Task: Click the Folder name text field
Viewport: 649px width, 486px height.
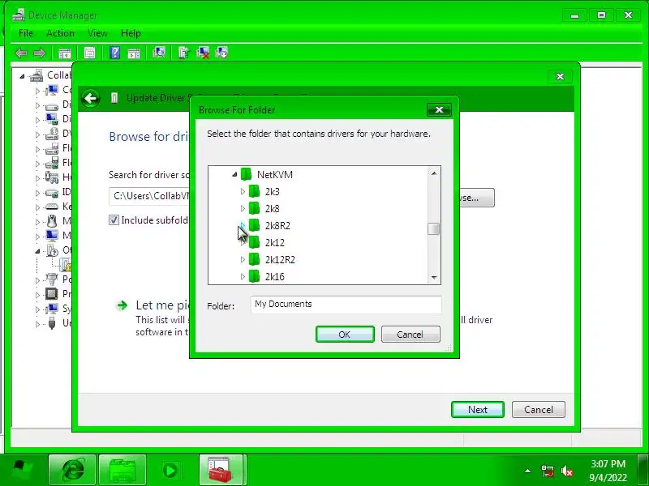Action: pyautogui.click(x=346, y=305)
